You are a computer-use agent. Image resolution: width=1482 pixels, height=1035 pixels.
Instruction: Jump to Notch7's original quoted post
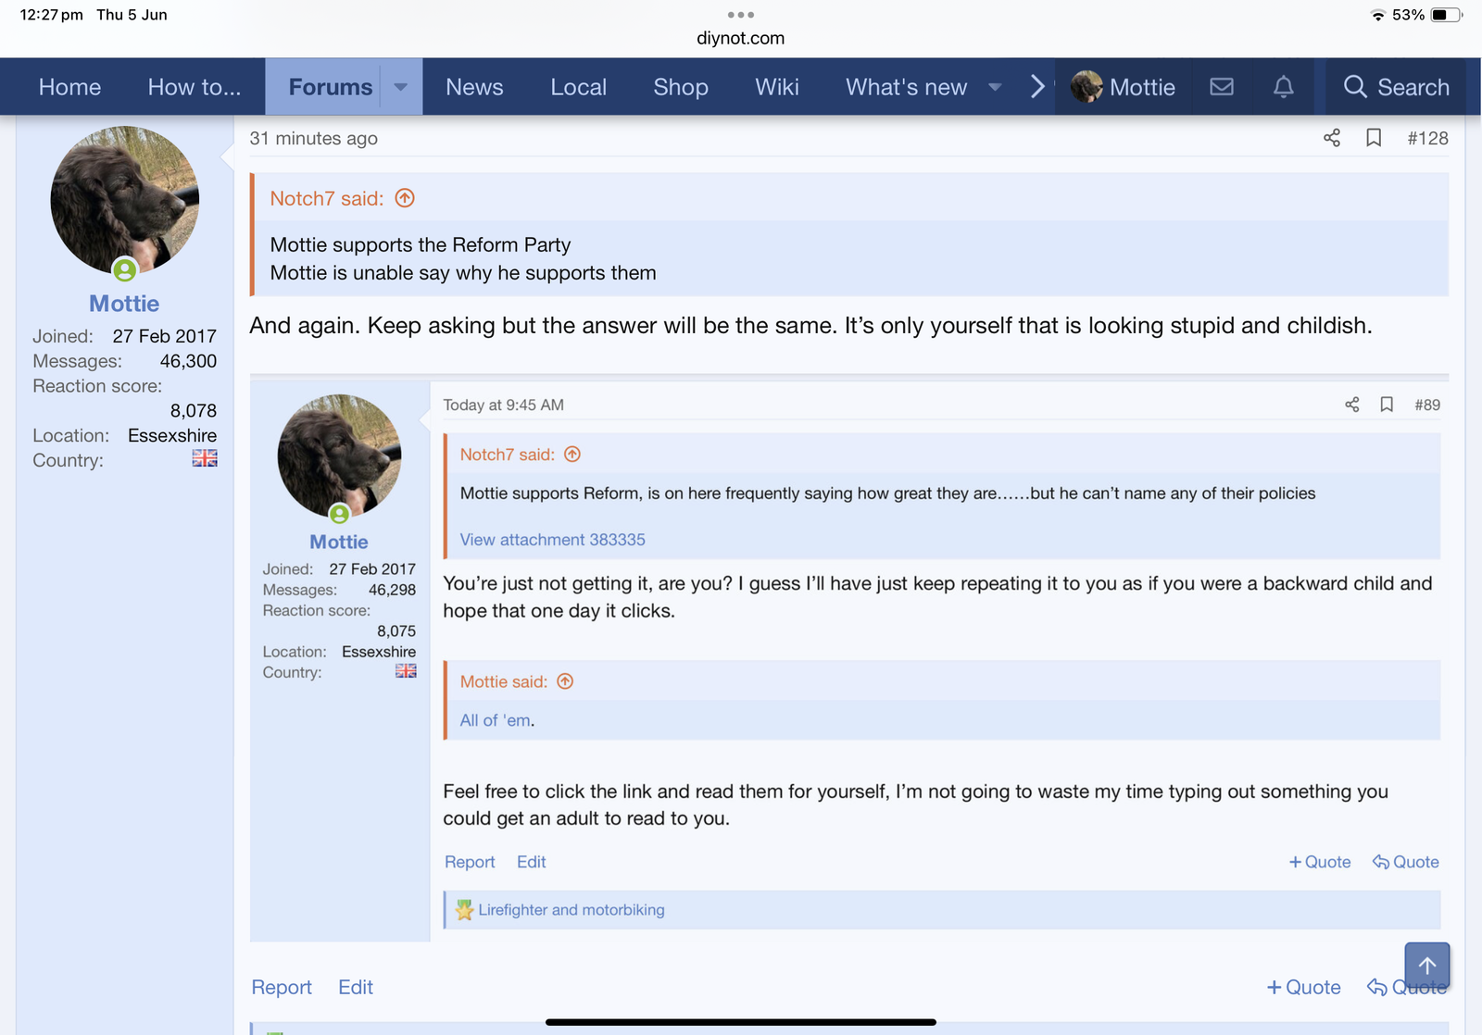click(405, 198)
